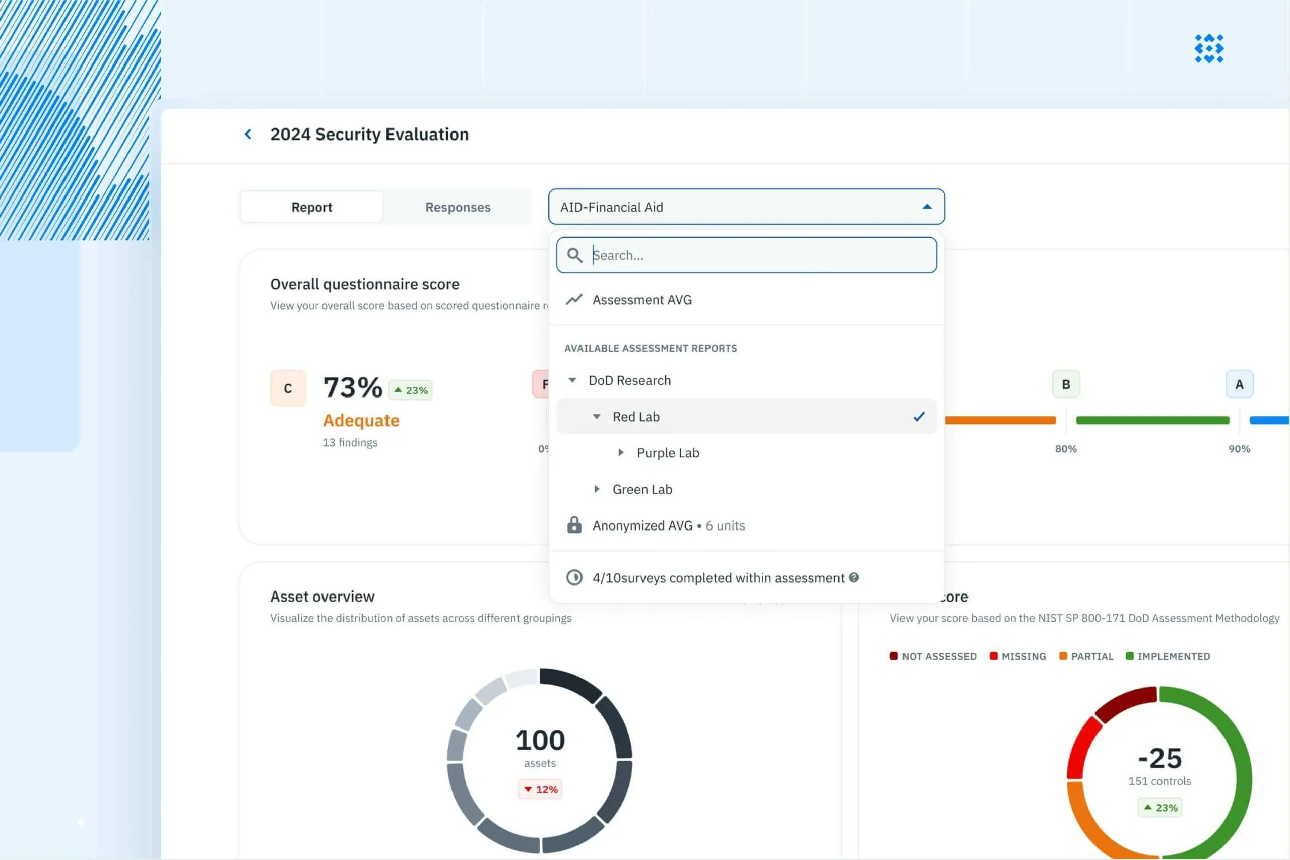
Task: Click the Assessment AVG trend icon
Action: (x=574, y=299)
